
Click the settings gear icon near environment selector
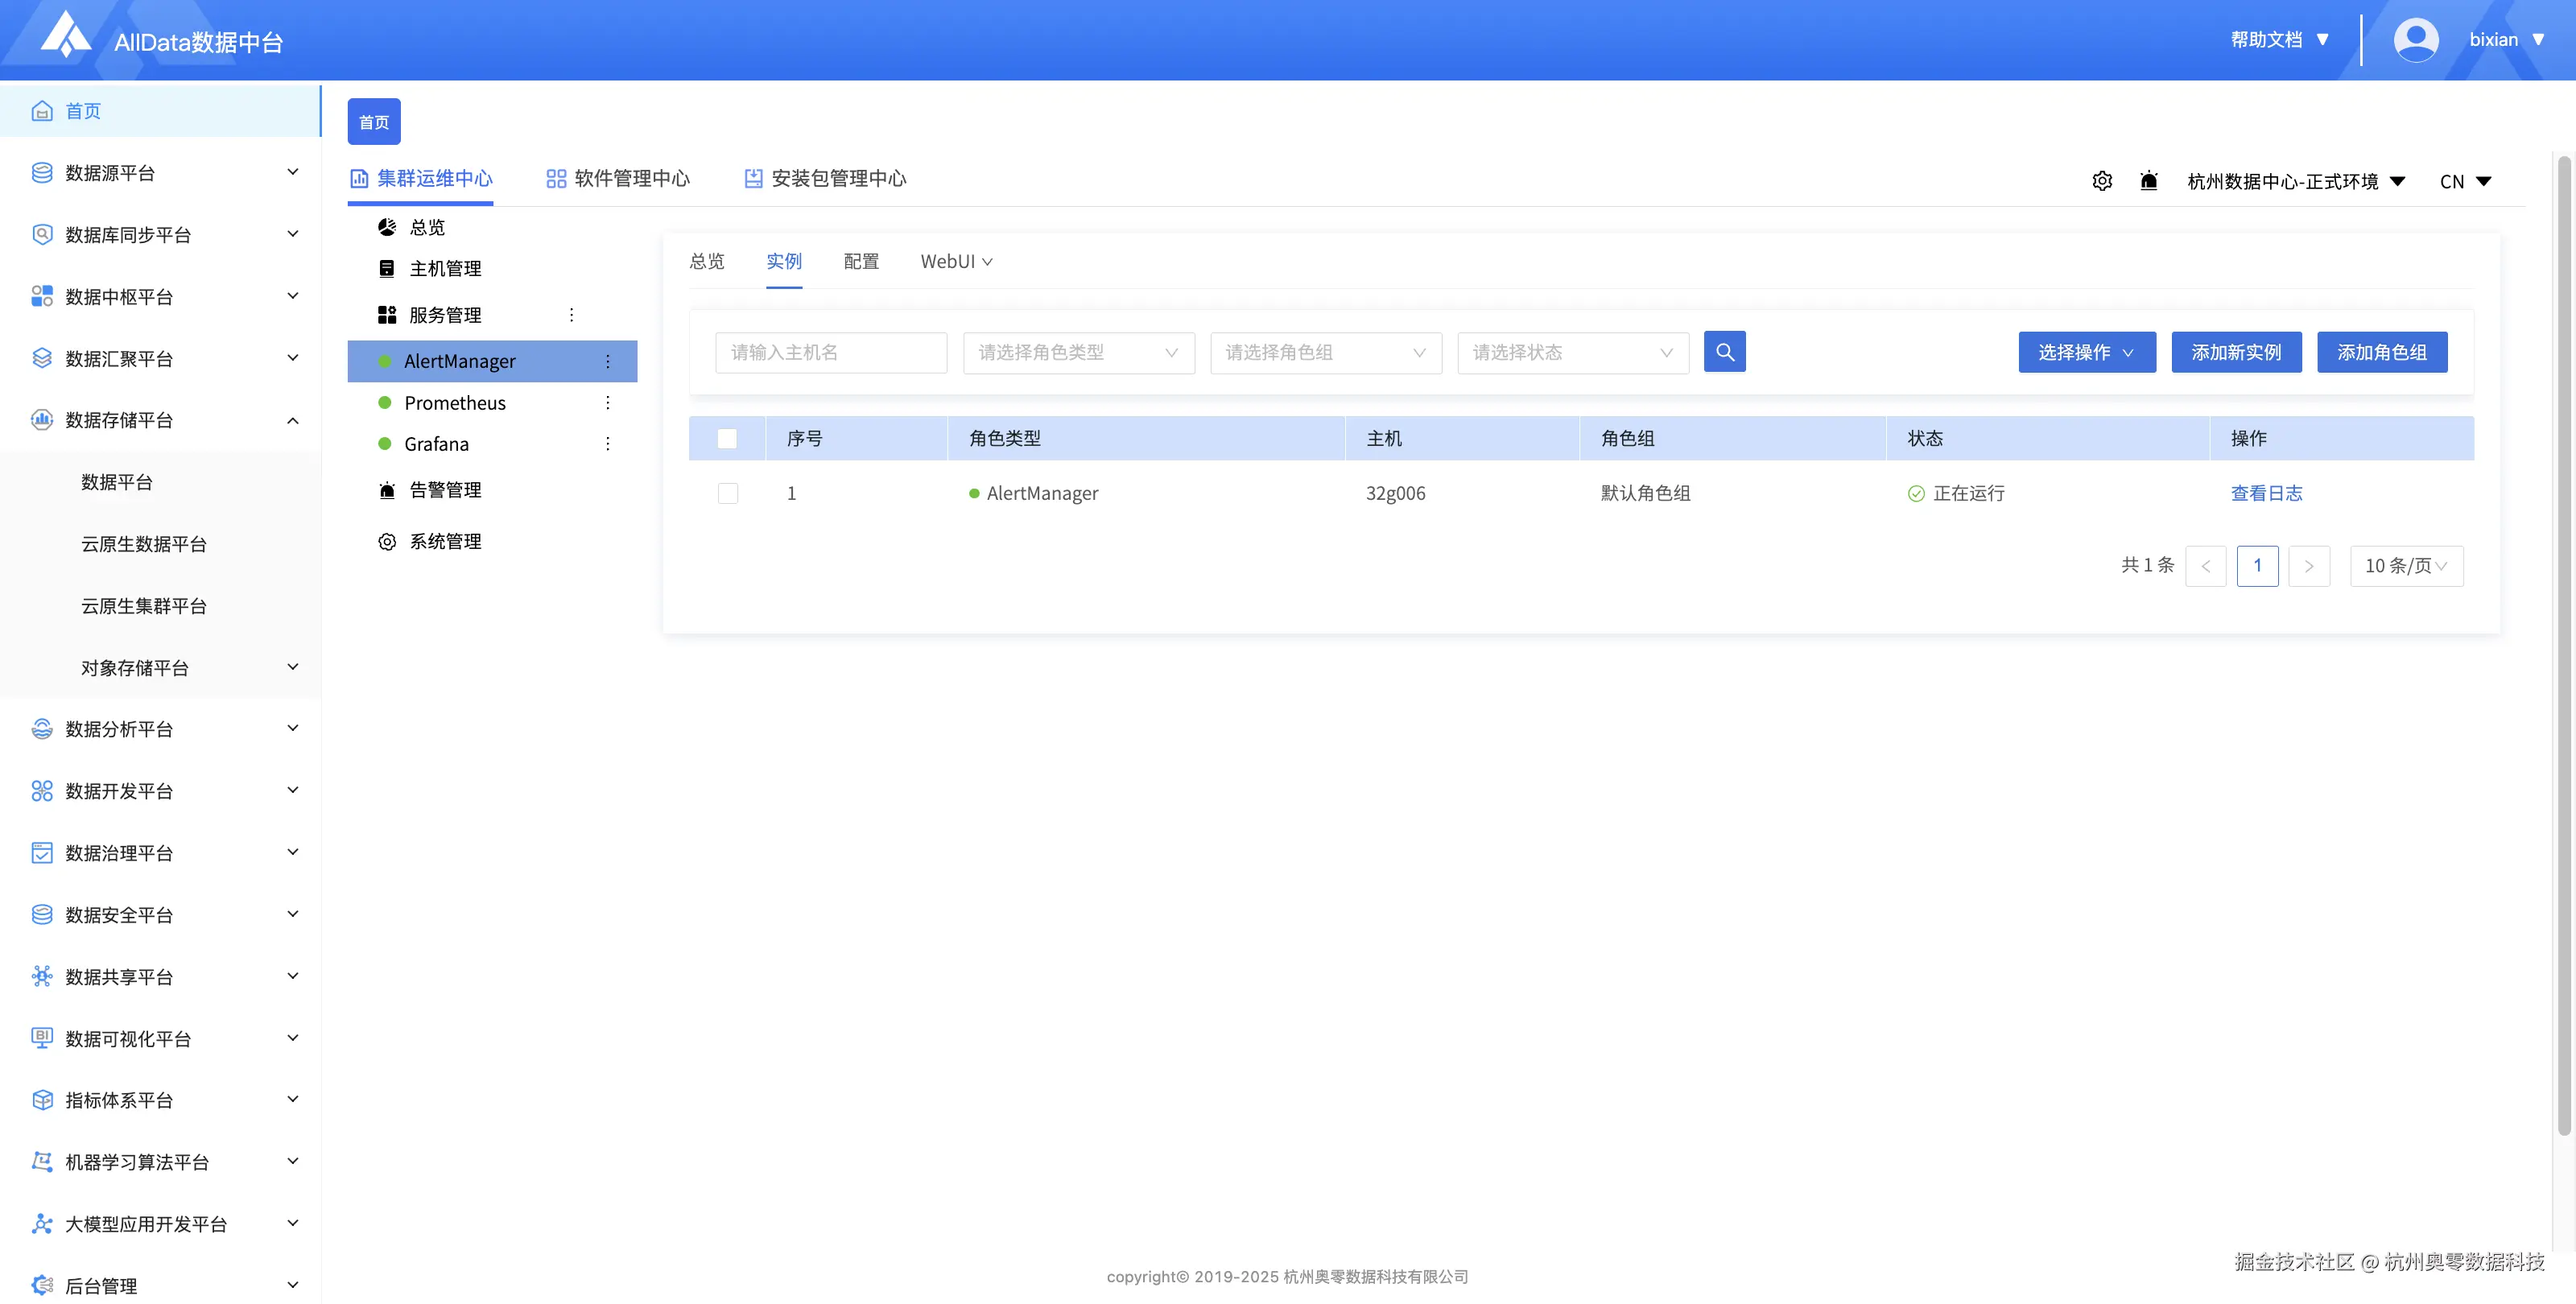click(x=2102, y=181)
